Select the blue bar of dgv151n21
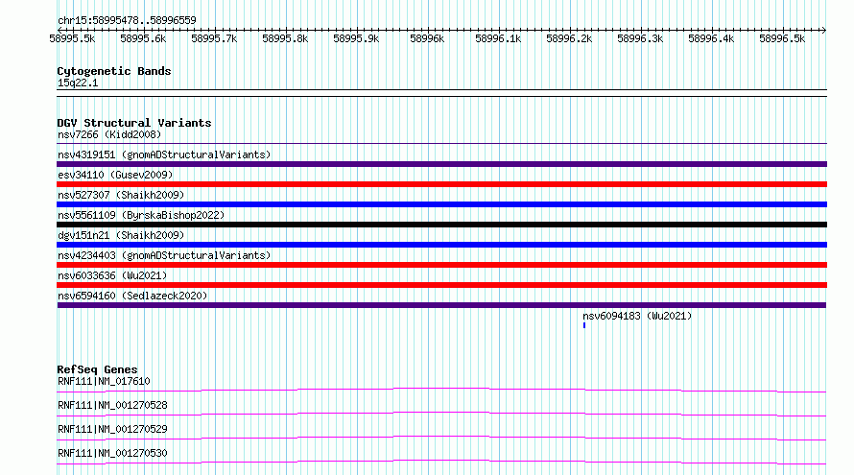This screenshot has height=475, width=854. (441, 245)
